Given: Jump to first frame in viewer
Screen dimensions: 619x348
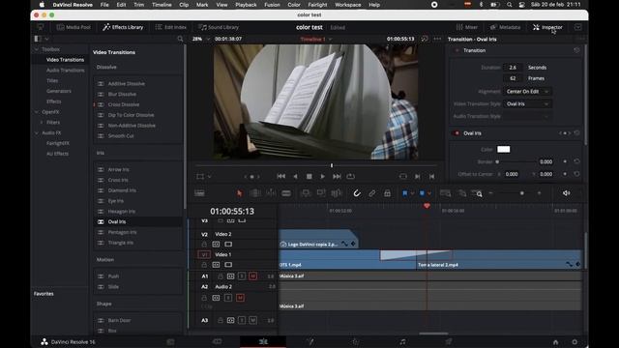Looking at the screenshot, I should [x=281, y=176].
